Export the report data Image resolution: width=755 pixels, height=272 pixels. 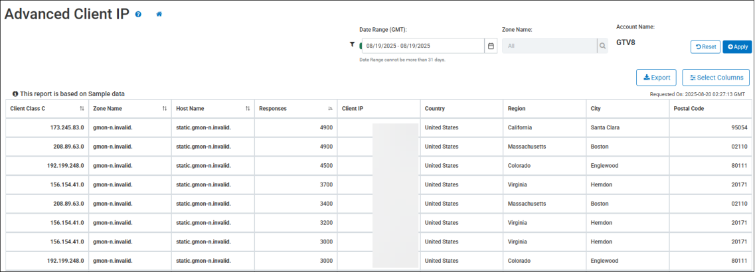(x=656, y=78)
